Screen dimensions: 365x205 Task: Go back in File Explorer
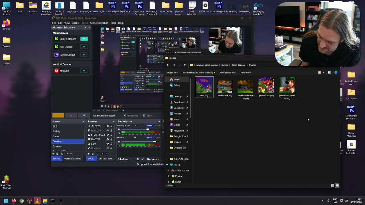(168, 65)
